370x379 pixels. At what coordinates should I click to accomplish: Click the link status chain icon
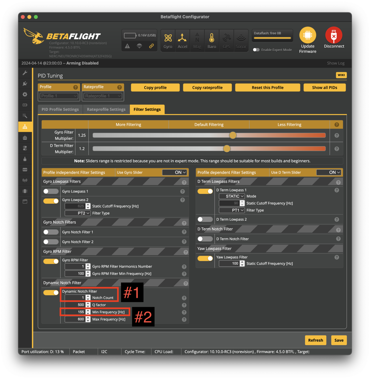[152, 46]
